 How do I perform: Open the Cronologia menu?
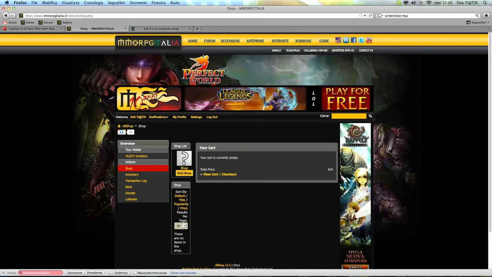coord(93,3)
